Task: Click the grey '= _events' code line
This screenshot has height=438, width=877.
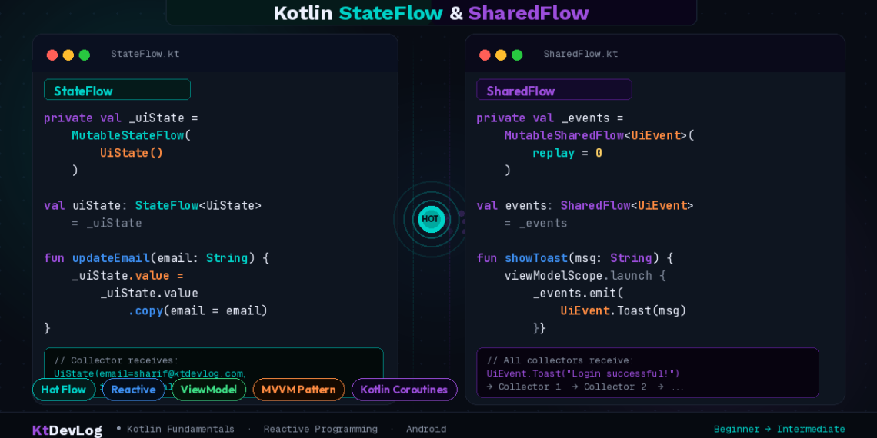Action: pos(536,224)
